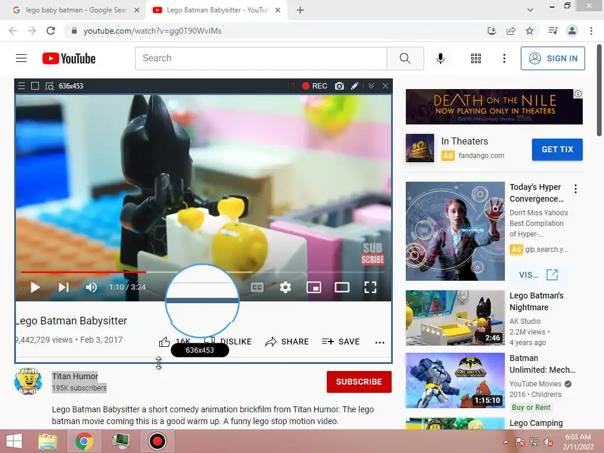
Task: Open Chrome three-dot menu
Action: click(x=591, y=31)
